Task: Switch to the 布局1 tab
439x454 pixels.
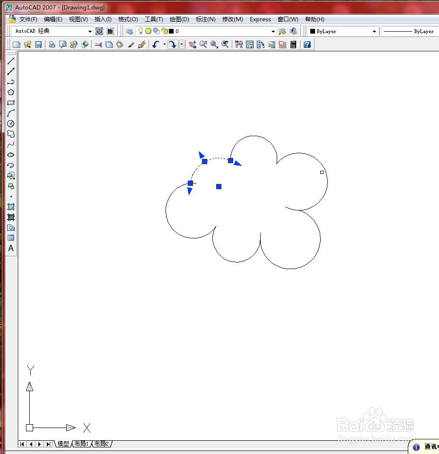Action: click(x=81, y=443)
